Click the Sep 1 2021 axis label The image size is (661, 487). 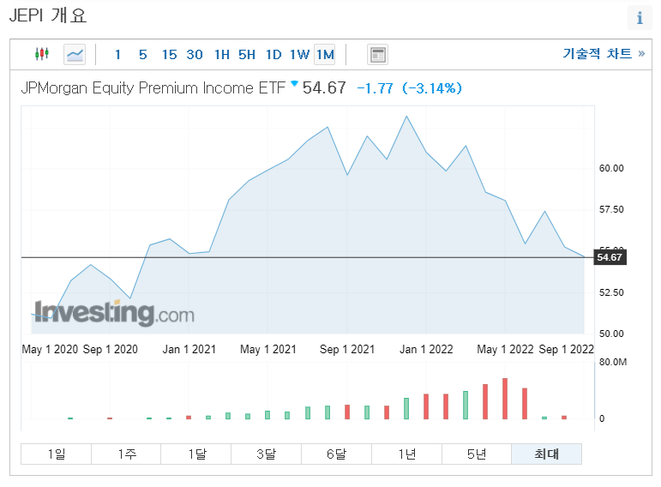(x=347, y=349)
